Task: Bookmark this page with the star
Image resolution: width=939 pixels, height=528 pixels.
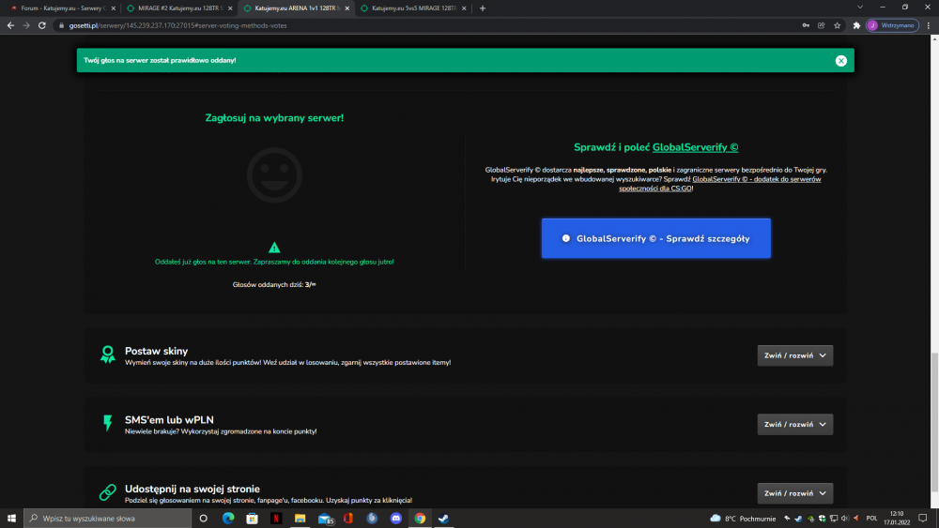Action: point(838,25)
